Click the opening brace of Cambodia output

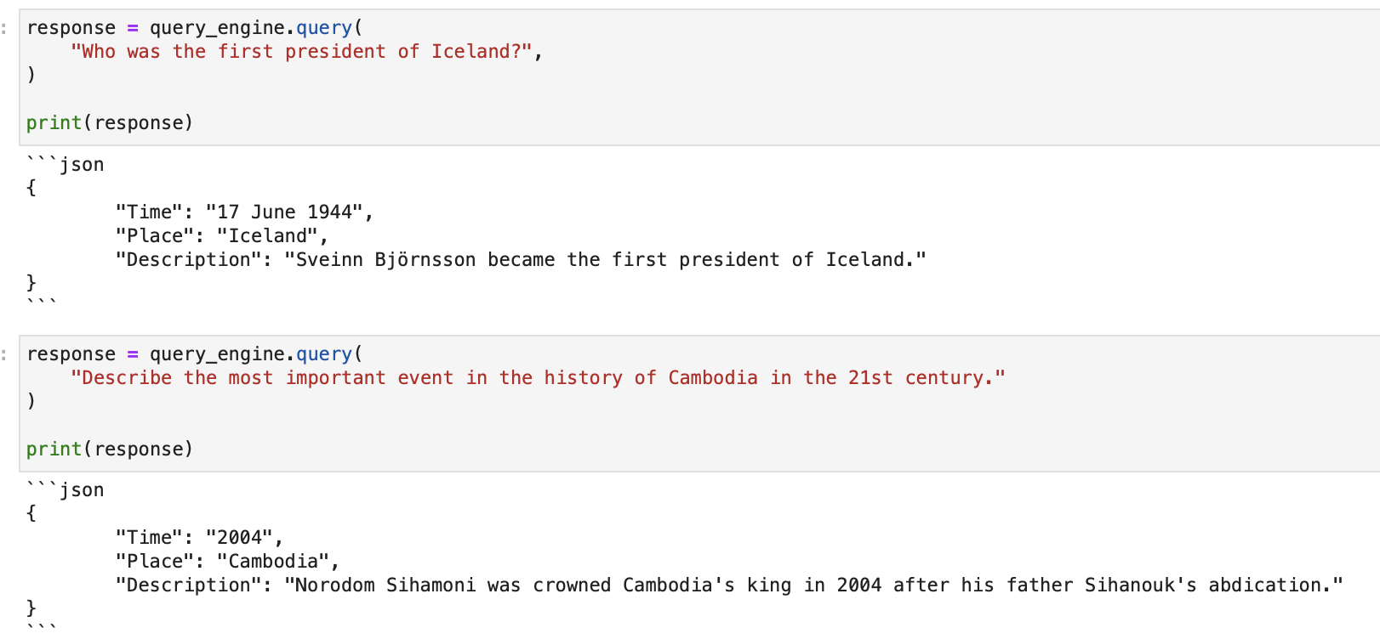31,513
